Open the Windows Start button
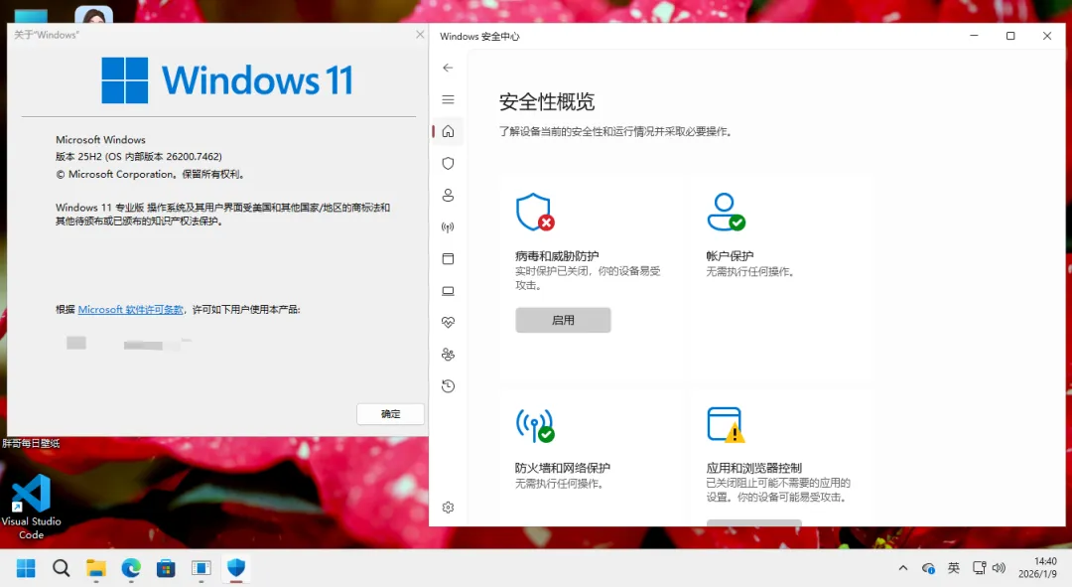Screen dimensions: 1072x587 click(x=26, y=568)
